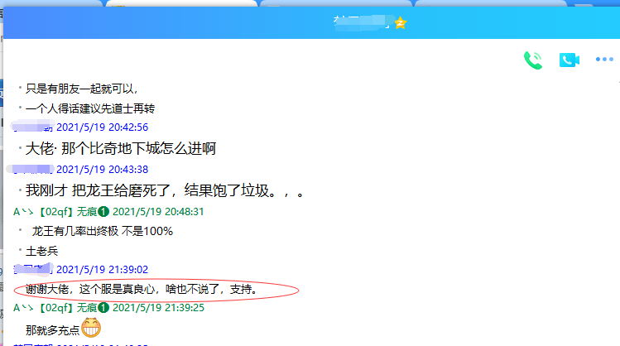Click the blurred sender name at 20:42:56

pos(33,127)
